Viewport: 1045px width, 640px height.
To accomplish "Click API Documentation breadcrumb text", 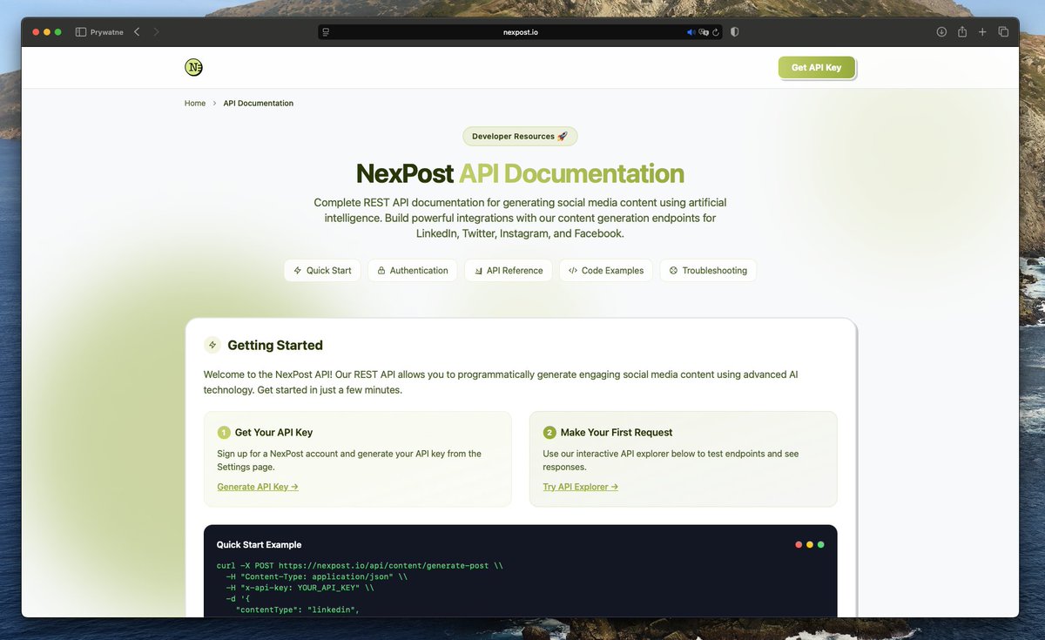I will (259, 104).
